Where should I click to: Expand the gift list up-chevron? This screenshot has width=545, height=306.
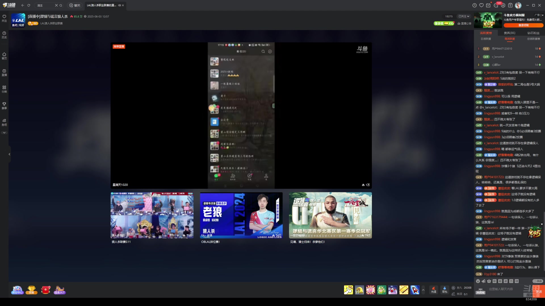click(x=423, y=290)
